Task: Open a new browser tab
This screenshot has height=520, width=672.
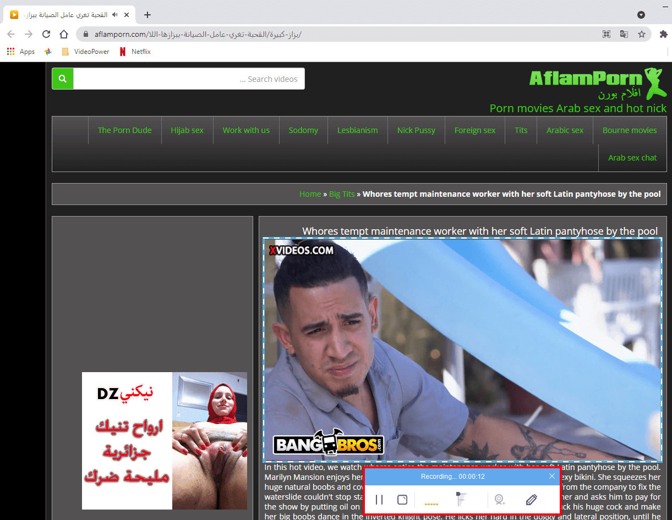Action: (x=147, y=15)
